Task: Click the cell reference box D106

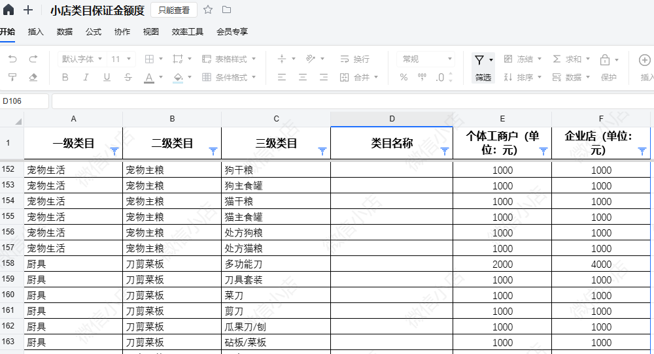Action: [25, 101]
